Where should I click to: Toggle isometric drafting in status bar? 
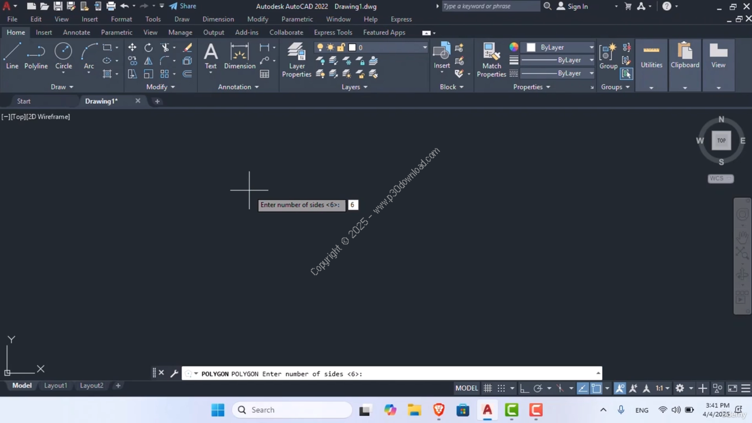click(560, 388)
